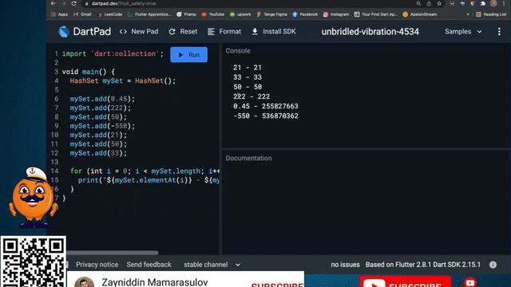This screenshot has width=511, height=287.
Task: Click the red YouTube Subscribe button
Action: 406,281
